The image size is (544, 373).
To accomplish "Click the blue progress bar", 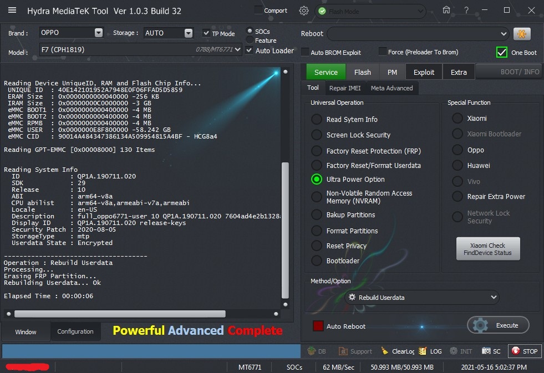I will tap(151, 351).
